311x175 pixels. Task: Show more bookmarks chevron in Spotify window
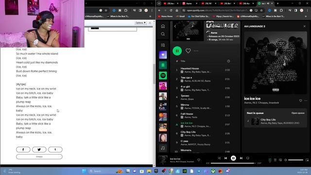[306, 16]
